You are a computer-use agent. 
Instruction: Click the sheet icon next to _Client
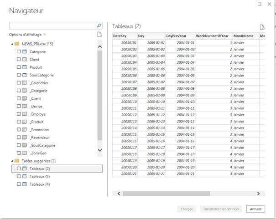click(x=25, y=98)
